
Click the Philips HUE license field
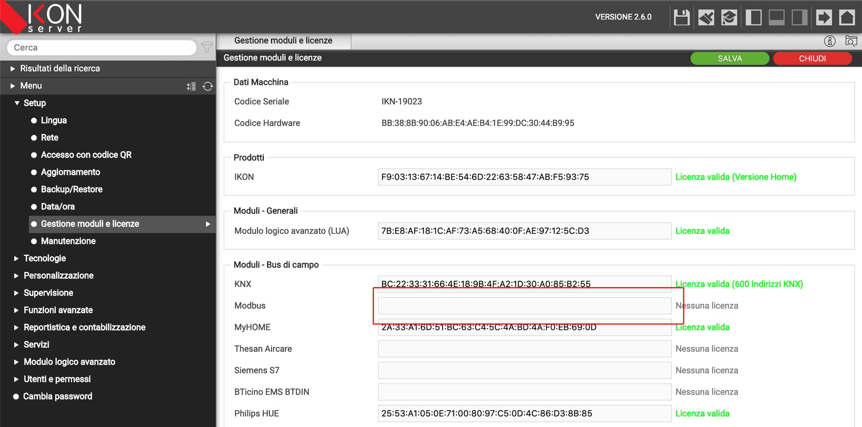coord(525,413)
